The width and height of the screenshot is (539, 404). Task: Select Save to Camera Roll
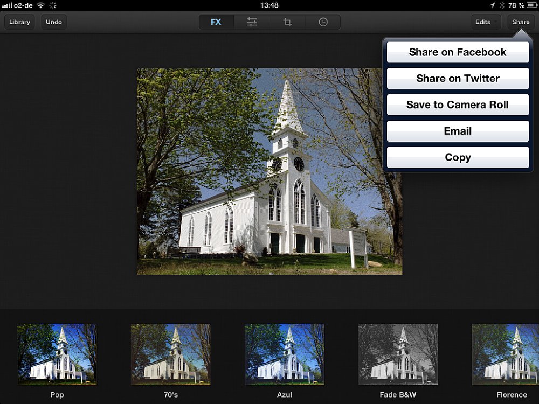(x=458, y=105)
